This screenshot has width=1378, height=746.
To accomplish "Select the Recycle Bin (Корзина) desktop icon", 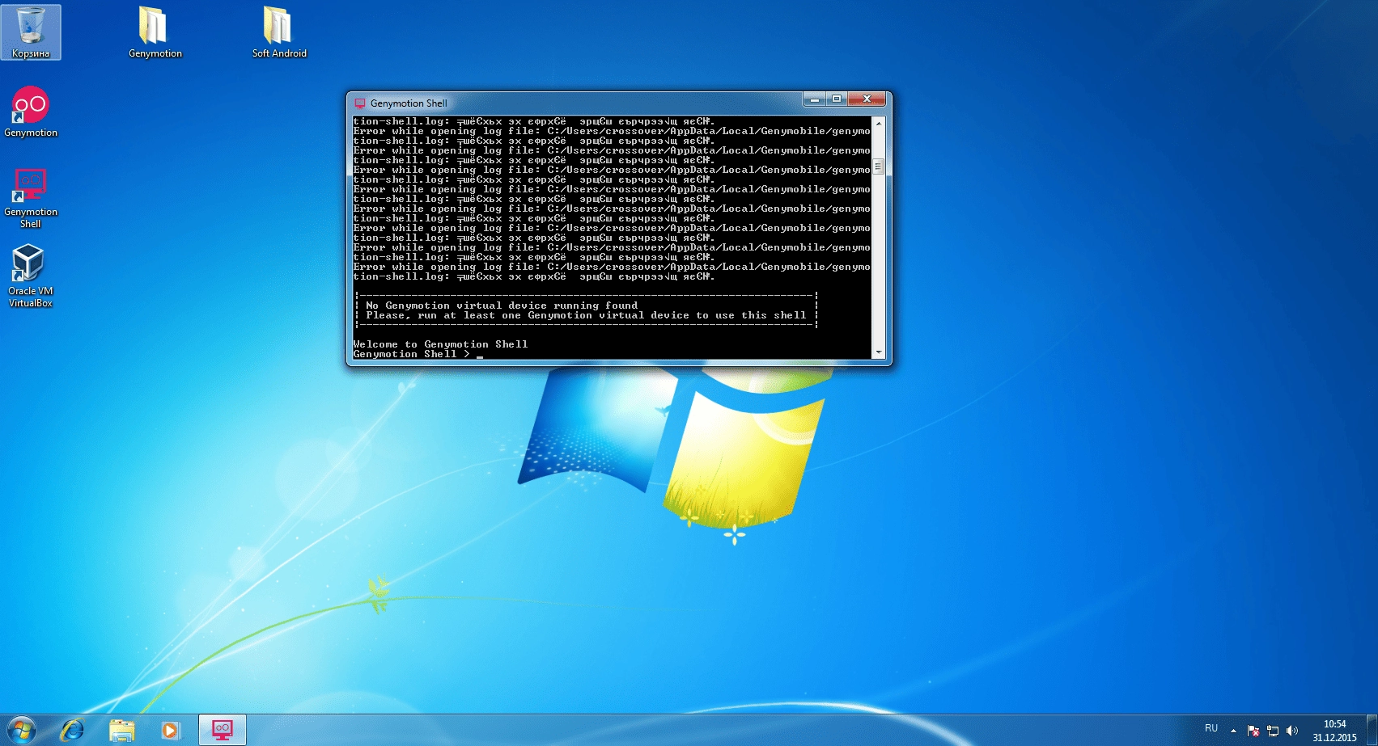I will (x=31, y=32).
